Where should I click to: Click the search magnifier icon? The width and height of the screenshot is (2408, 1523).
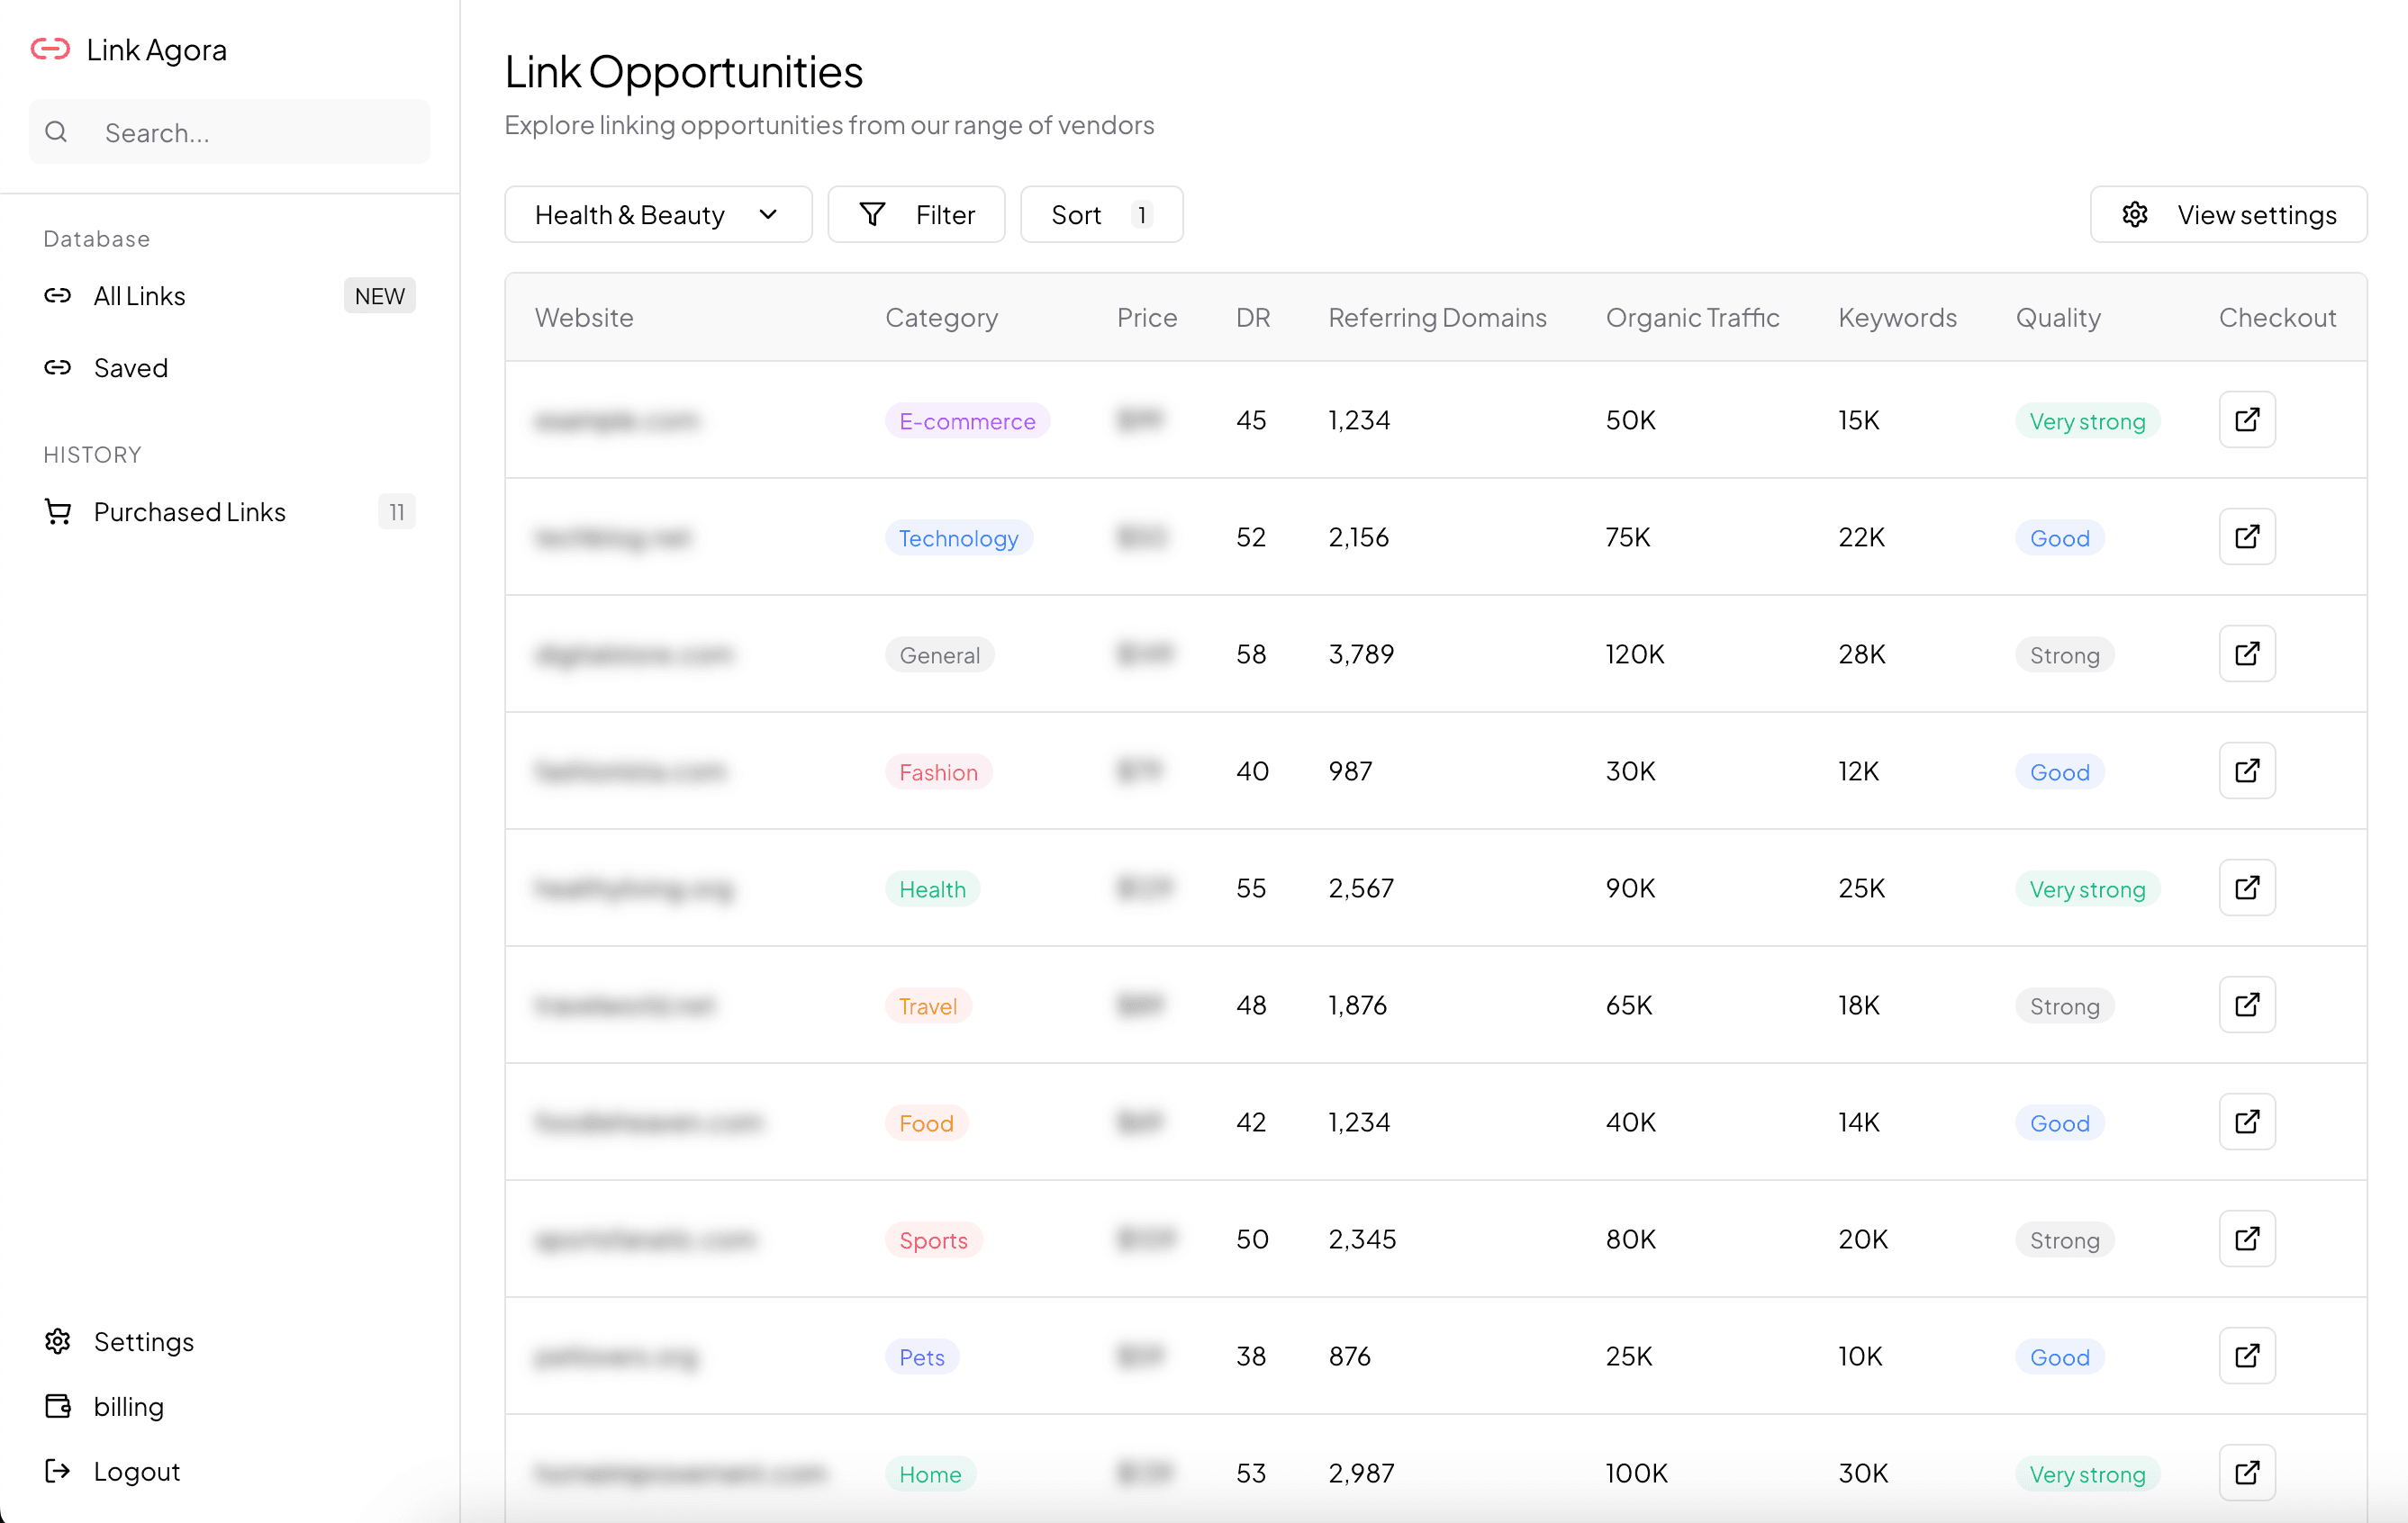coord(56,131)
